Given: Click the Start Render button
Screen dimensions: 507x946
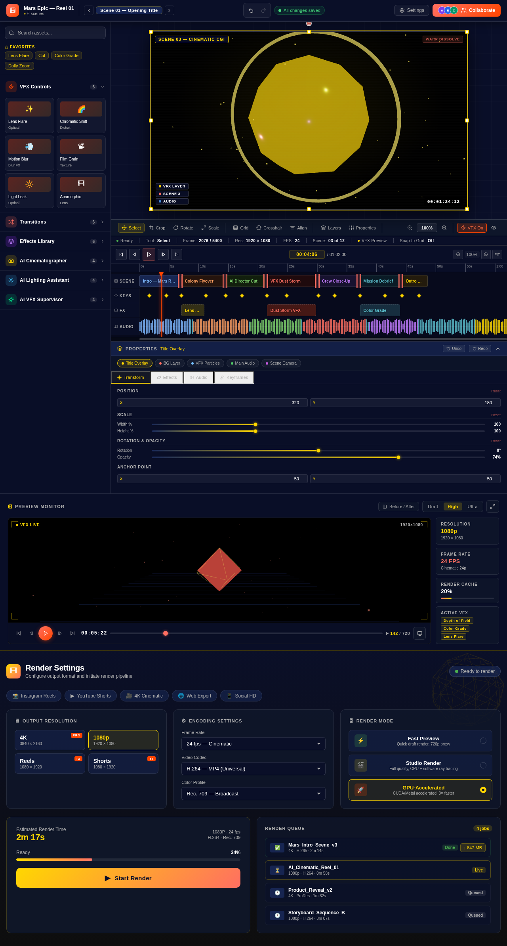Looking at the screenshot, I should coord(128,878).
